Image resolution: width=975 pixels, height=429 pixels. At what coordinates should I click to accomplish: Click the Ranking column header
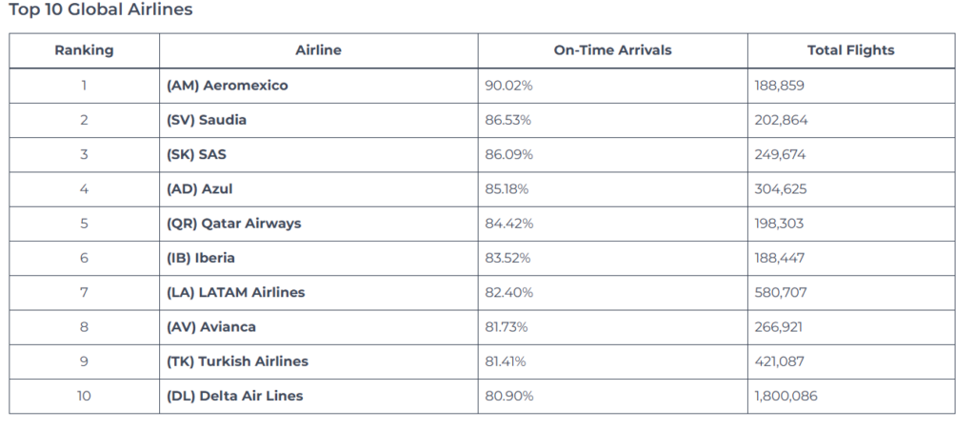(84, 50)
